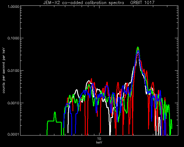Click the small isolated green bump at low energy
Image resolution: width=184 pixels, height=147 pixels.
tap(55, 113)
